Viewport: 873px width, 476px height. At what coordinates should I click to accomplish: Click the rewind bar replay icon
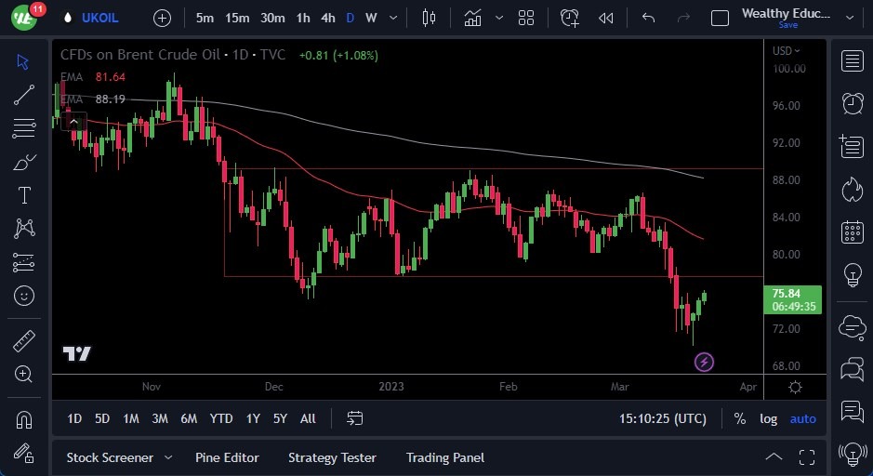pyautogui.click(x=606, y=18)
